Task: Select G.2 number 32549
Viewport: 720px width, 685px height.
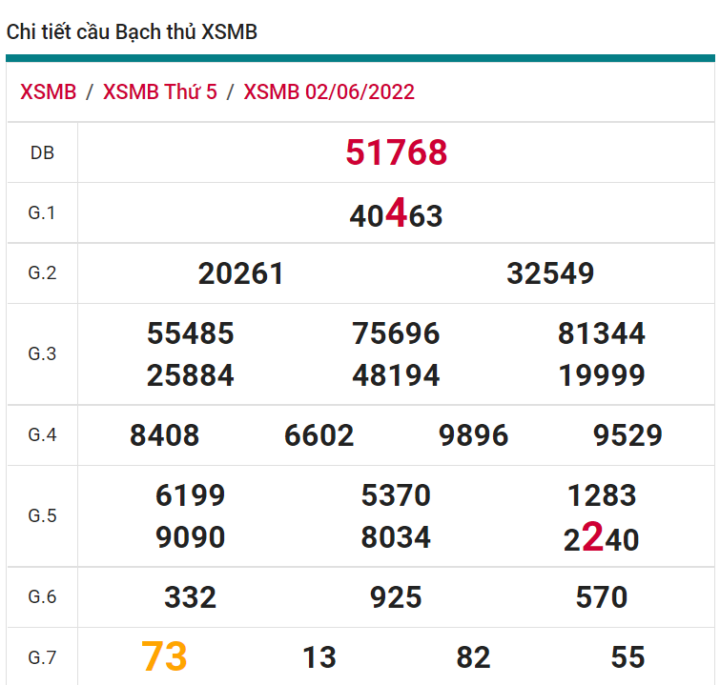Action: (x=550, y=274)
